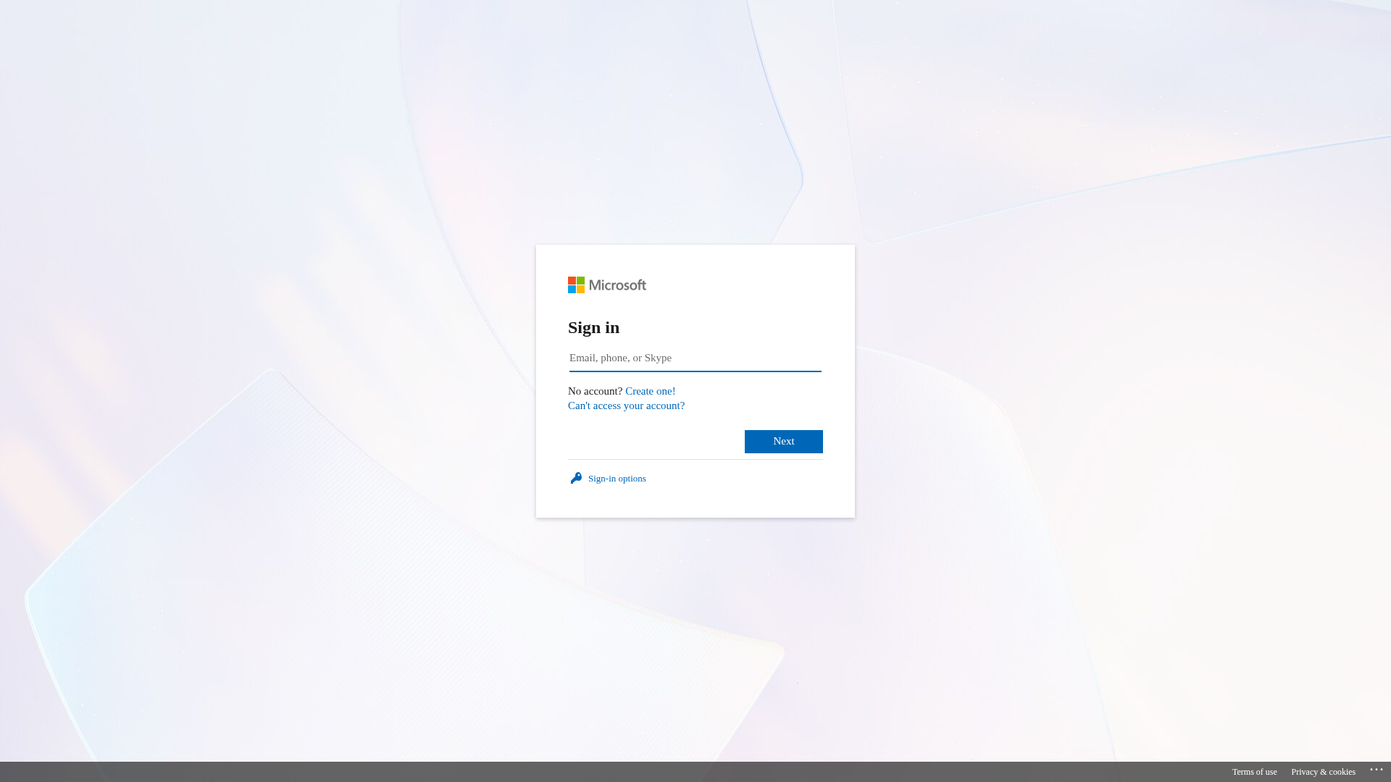Open Can't access your account? link

(626, 405)
